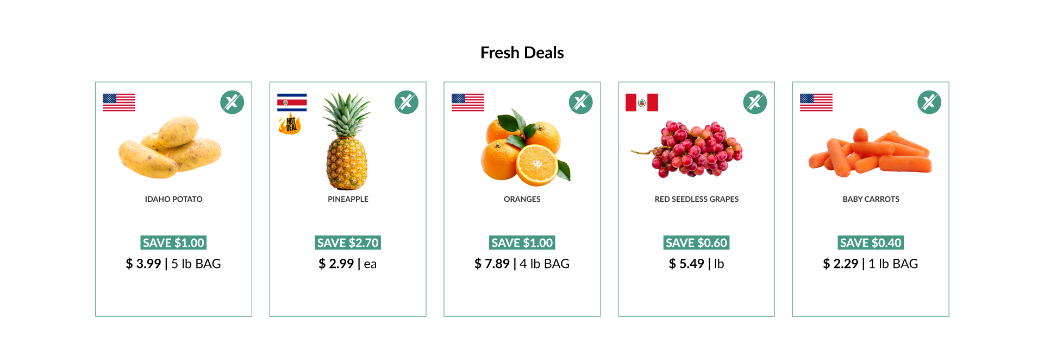Click the ORANGES product name link
1044x364 pixels.
point(522,199)
